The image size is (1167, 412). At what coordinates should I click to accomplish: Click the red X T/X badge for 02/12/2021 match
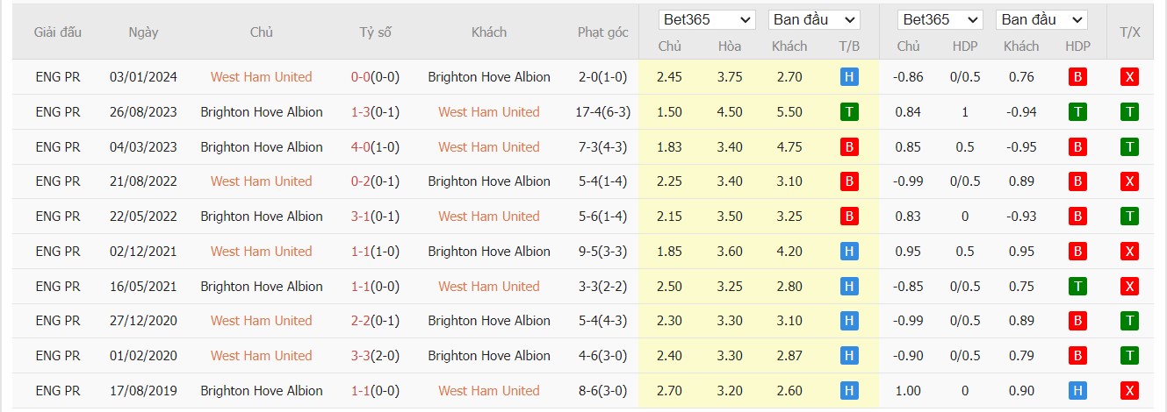pyautogui.click(x=1130, y=252)
